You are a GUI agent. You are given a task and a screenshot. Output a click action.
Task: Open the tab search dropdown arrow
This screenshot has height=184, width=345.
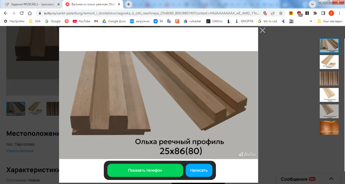click(312, 4)
